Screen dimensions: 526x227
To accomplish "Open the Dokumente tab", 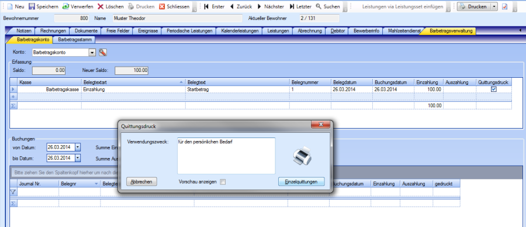I will [86, 31].
